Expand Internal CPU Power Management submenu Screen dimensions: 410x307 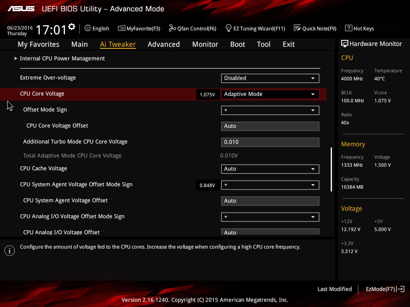tap(62, 58)
